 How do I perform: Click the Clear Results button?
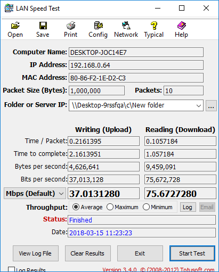88,253
